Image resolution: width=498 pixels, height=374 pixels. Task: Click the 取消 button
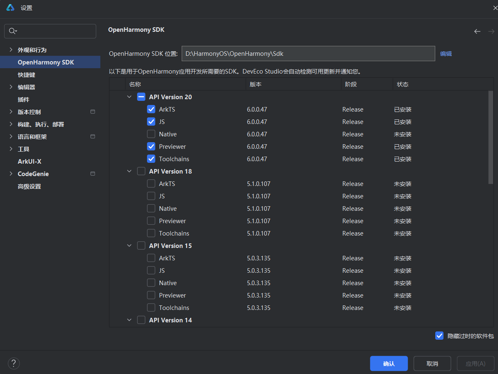tap(432, 363)
